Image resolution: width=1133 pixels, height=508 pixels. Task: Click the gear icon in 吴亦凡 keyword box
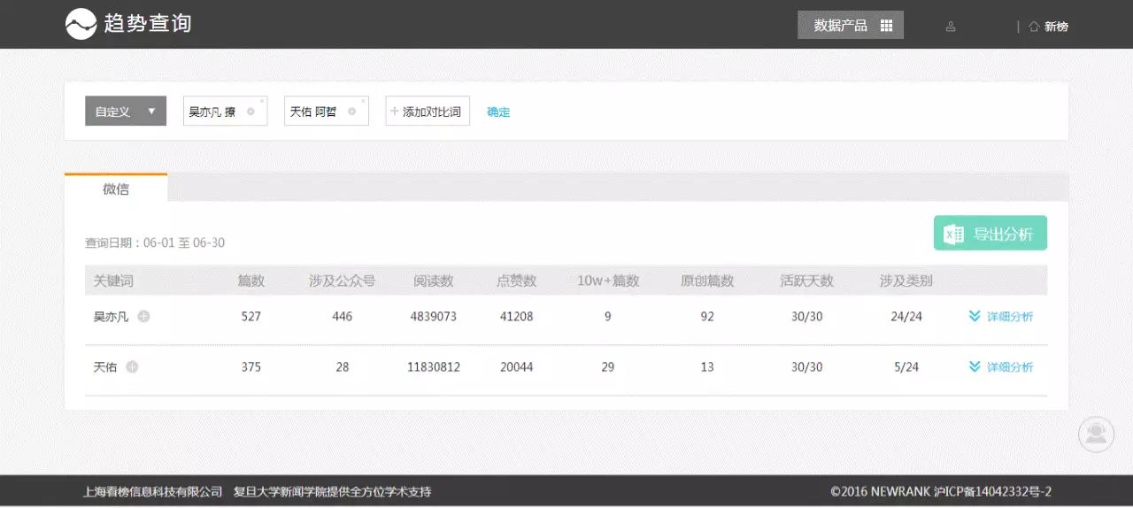(x=250, y=112)
